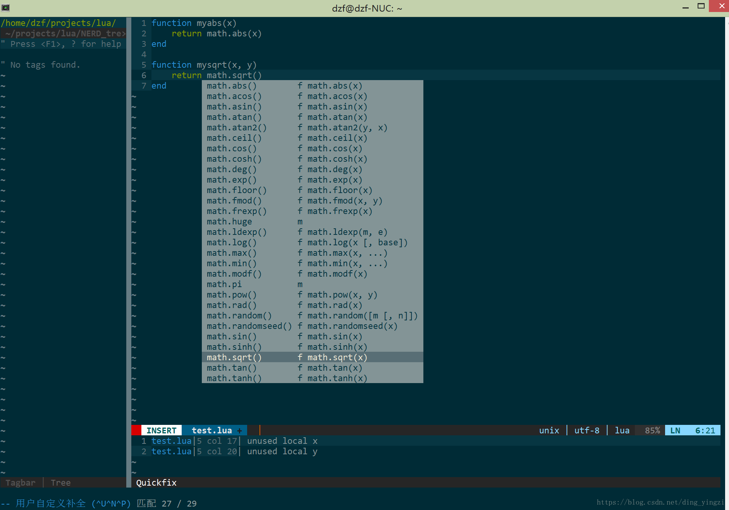Select math.pow() completion entry

(x=313, y=295)
